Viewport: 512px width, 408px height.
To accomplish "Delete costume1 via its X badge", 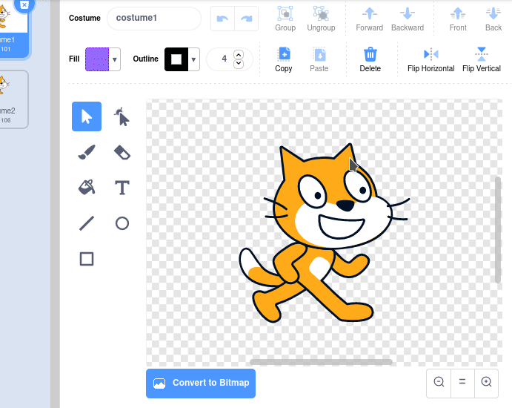I will 24,4.
